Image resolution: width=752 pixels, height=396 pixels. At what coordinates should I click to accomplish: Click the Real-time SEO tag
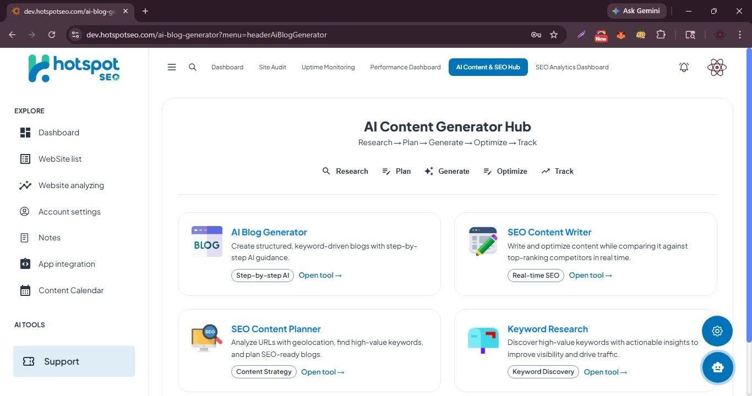[536, 276]
